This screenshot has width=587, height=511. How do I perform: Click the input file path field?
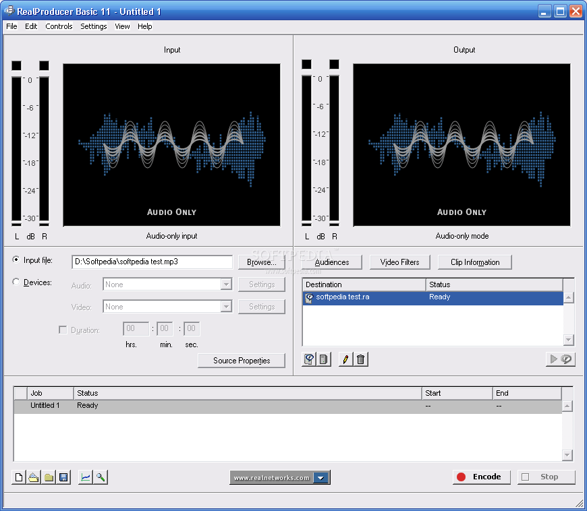coord(152,262)
